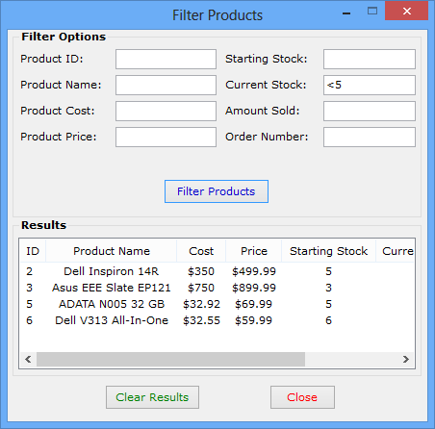Click the Starting Stock column header

click(x=328, y=251)
